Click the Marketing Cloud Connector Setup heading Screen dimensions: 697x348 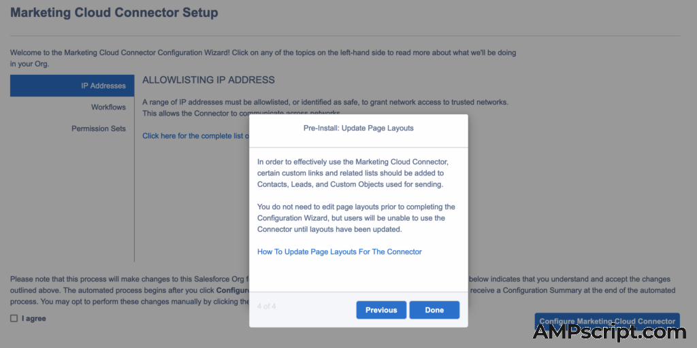point(114,13)
